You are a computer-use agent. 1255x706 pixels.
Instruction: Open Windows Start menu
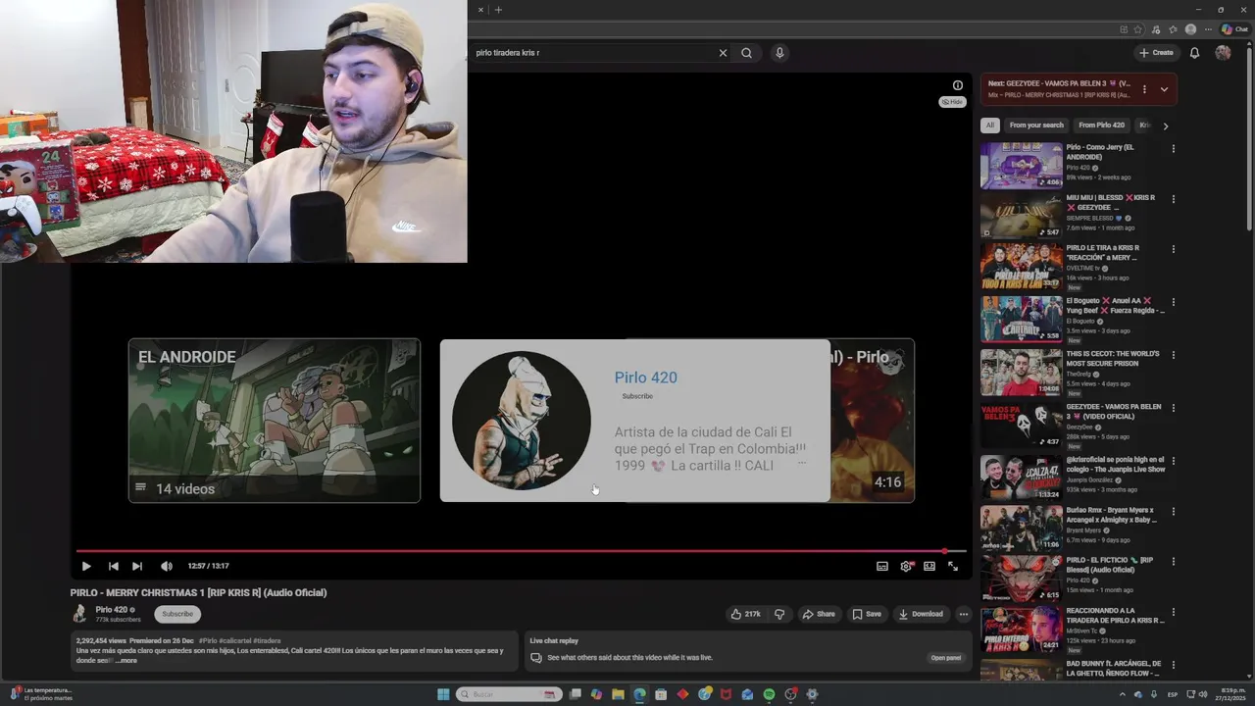(x=443, y=694)
